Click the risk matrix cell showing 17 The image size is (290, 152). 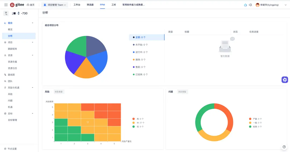pyautogui.click(x=88, y=122)
